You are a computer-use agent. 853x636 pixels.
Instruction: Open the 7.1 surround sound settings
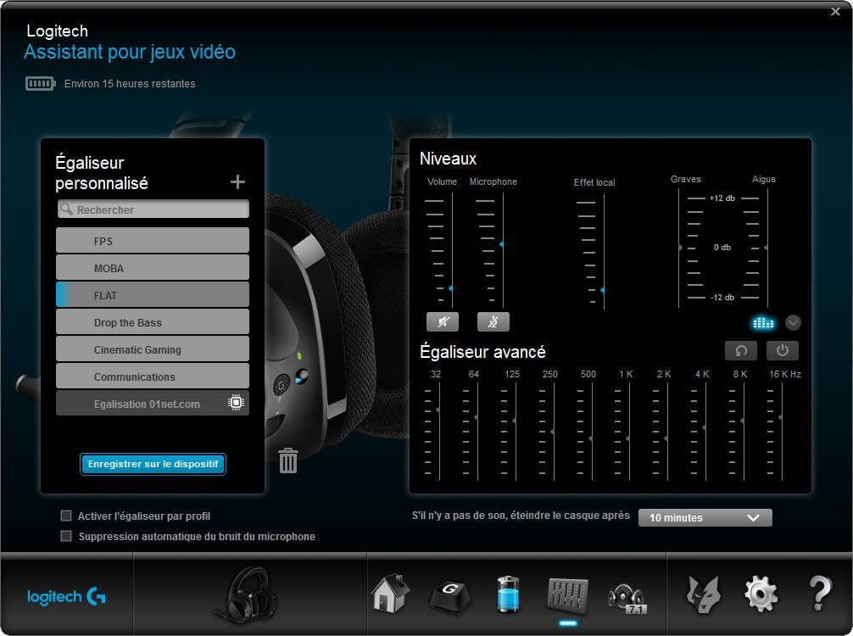pos(627,599)
